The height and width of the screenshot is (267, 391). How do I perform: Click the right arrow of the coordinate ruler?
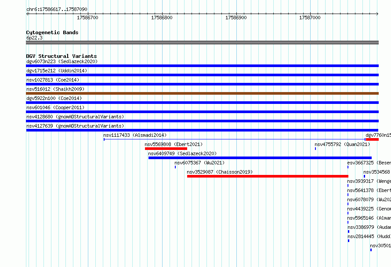[x=377, y=14]
